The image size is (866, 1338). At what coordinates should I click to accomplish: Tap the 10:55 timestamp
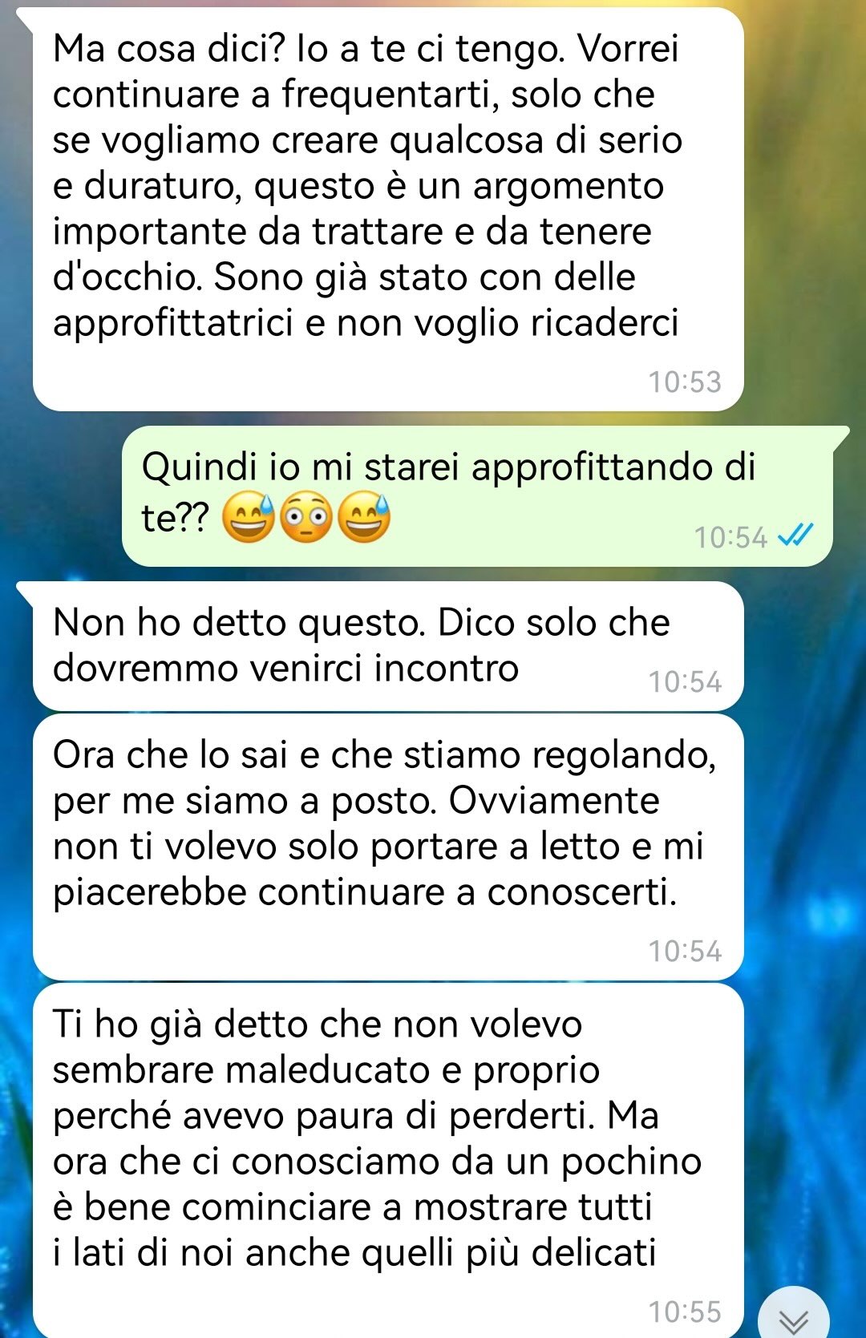[x=685, y=1312]
